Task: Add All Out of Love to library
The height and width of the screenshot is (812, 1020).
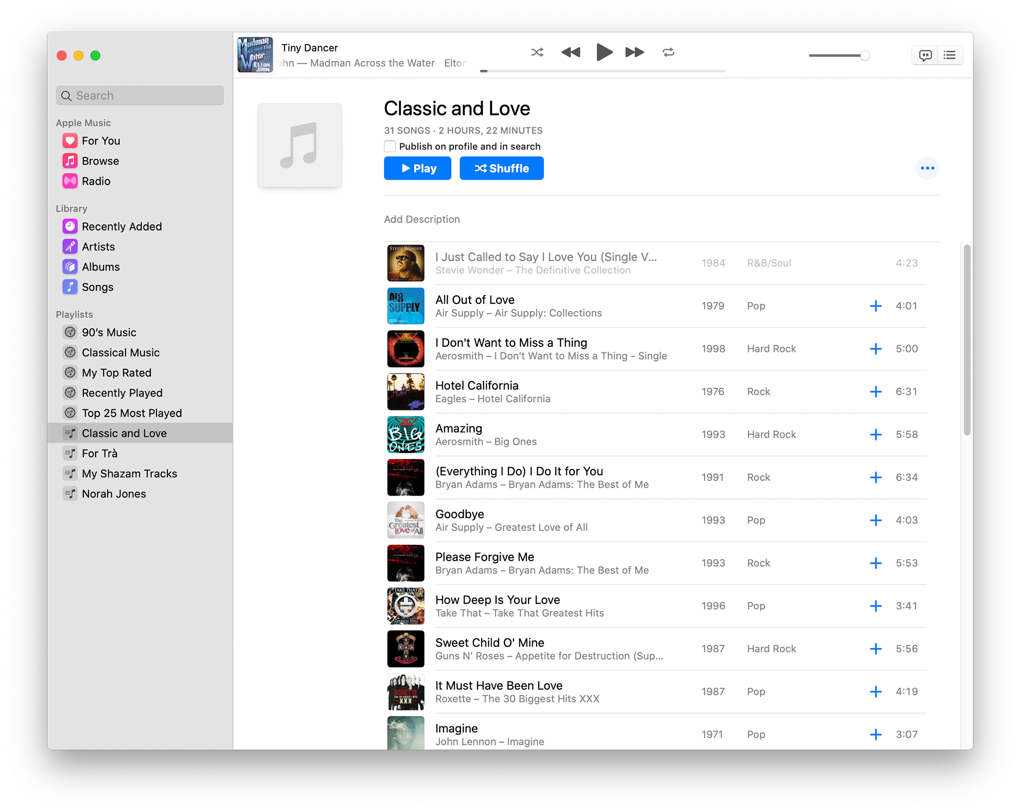Action: (876, 306)
